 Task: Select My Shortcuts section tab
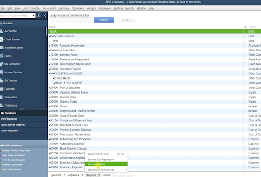[24, 113]
